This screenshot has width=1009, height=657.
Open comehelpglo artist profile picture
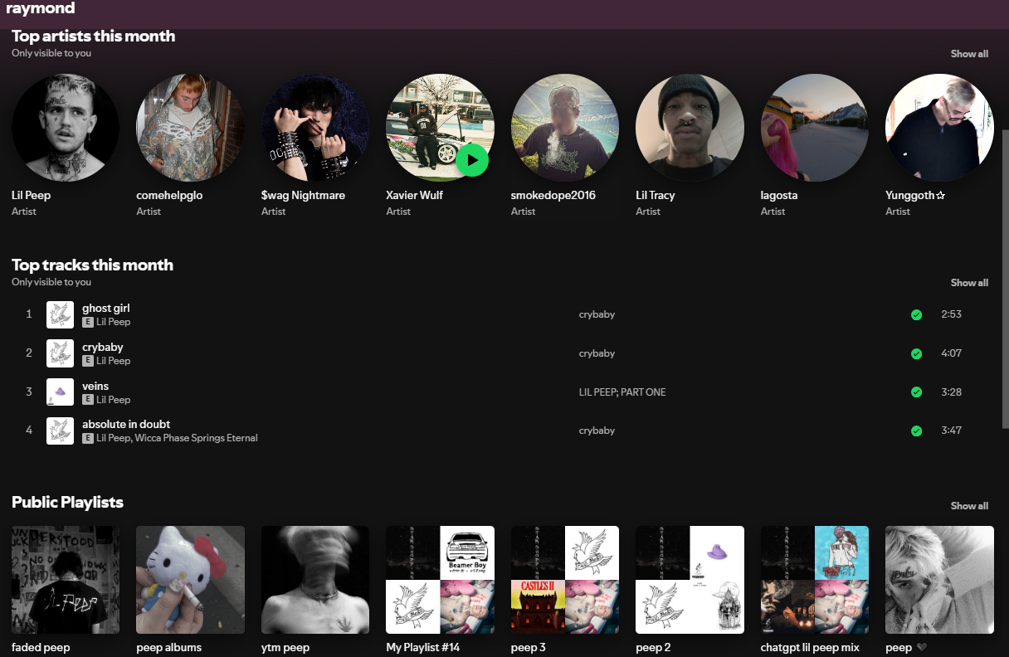click(x=190, y=128)
